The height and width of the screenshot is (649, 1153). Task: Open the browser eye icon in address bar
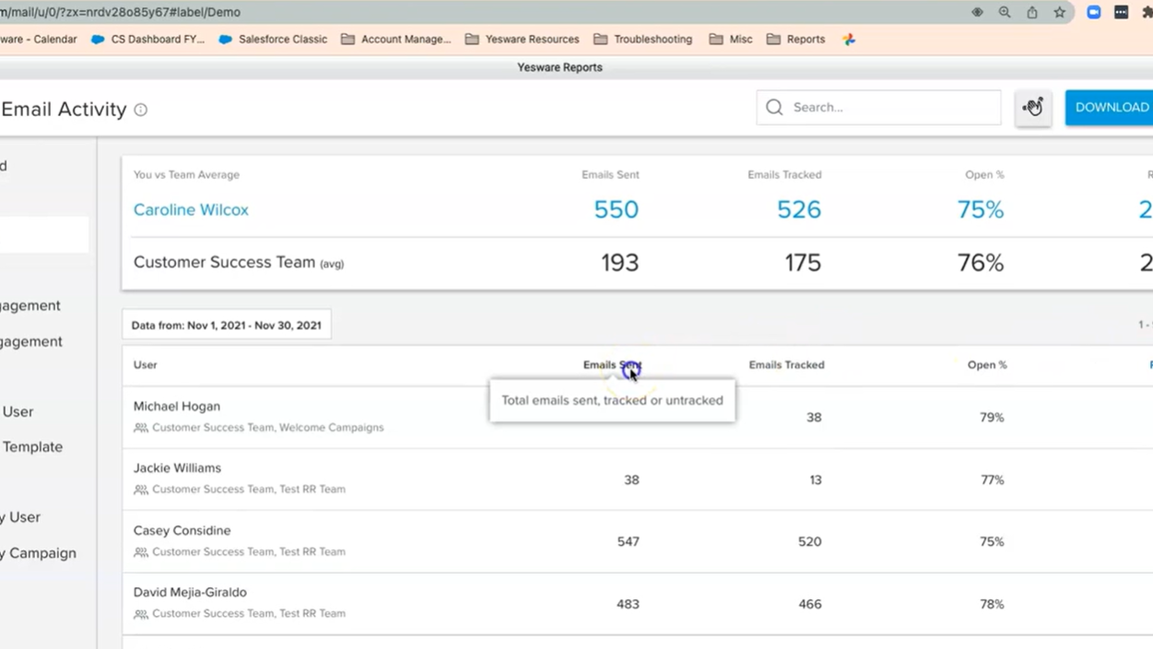[977, 12]
